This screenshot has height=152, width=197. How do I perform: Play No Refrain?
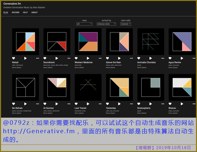point(25,104)
